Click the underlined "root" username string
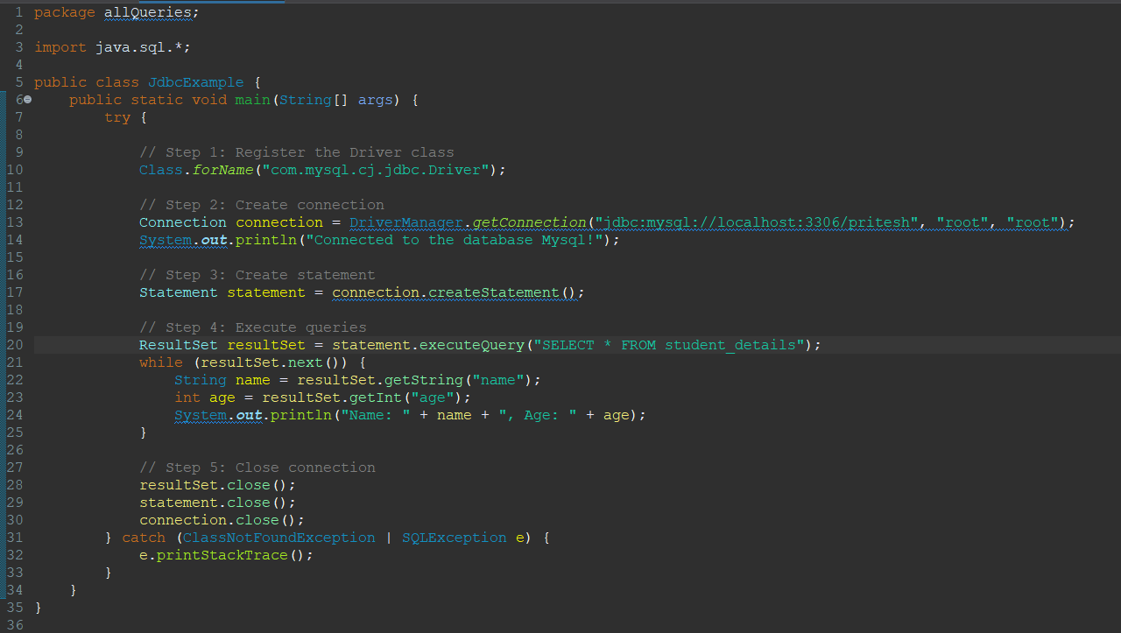1121x633 pixels. point(962,222)
